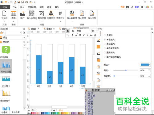Select pattern fill (图案填充) option
The width and height of the screenshot is (154, 115).
coord(109,52)
